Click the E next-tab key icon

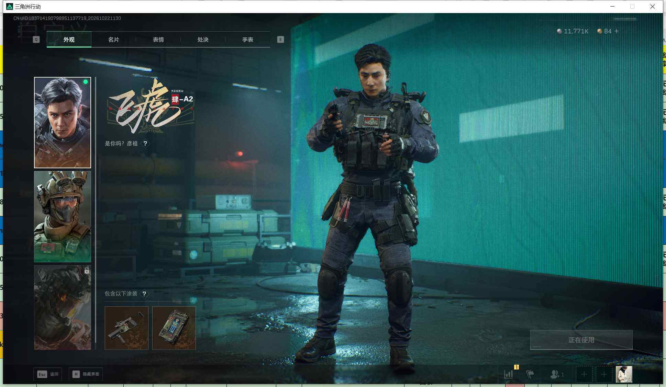click(x=280, y=39)
